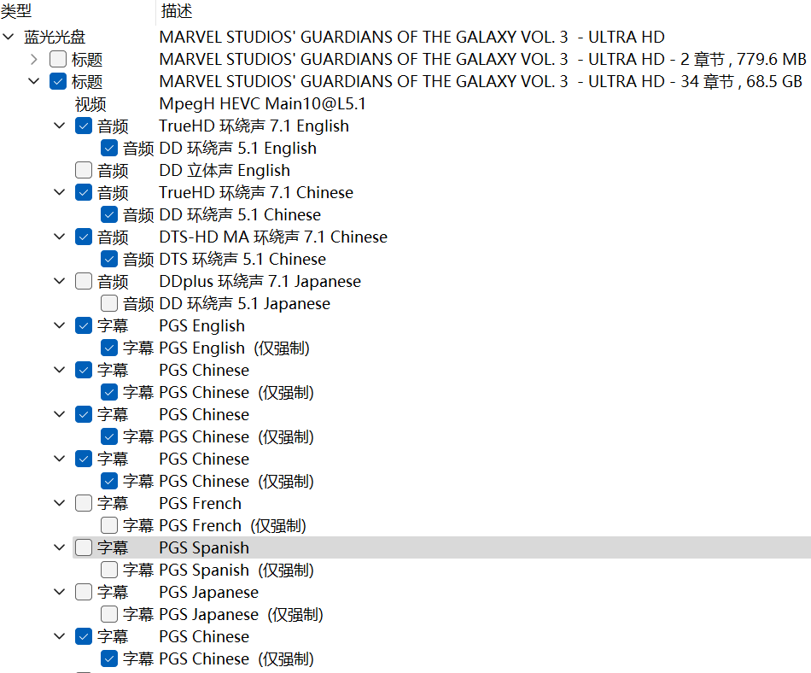
Task: Select 'DD 环绕声 5.1 Chinese' text
Action: point(240,214)
